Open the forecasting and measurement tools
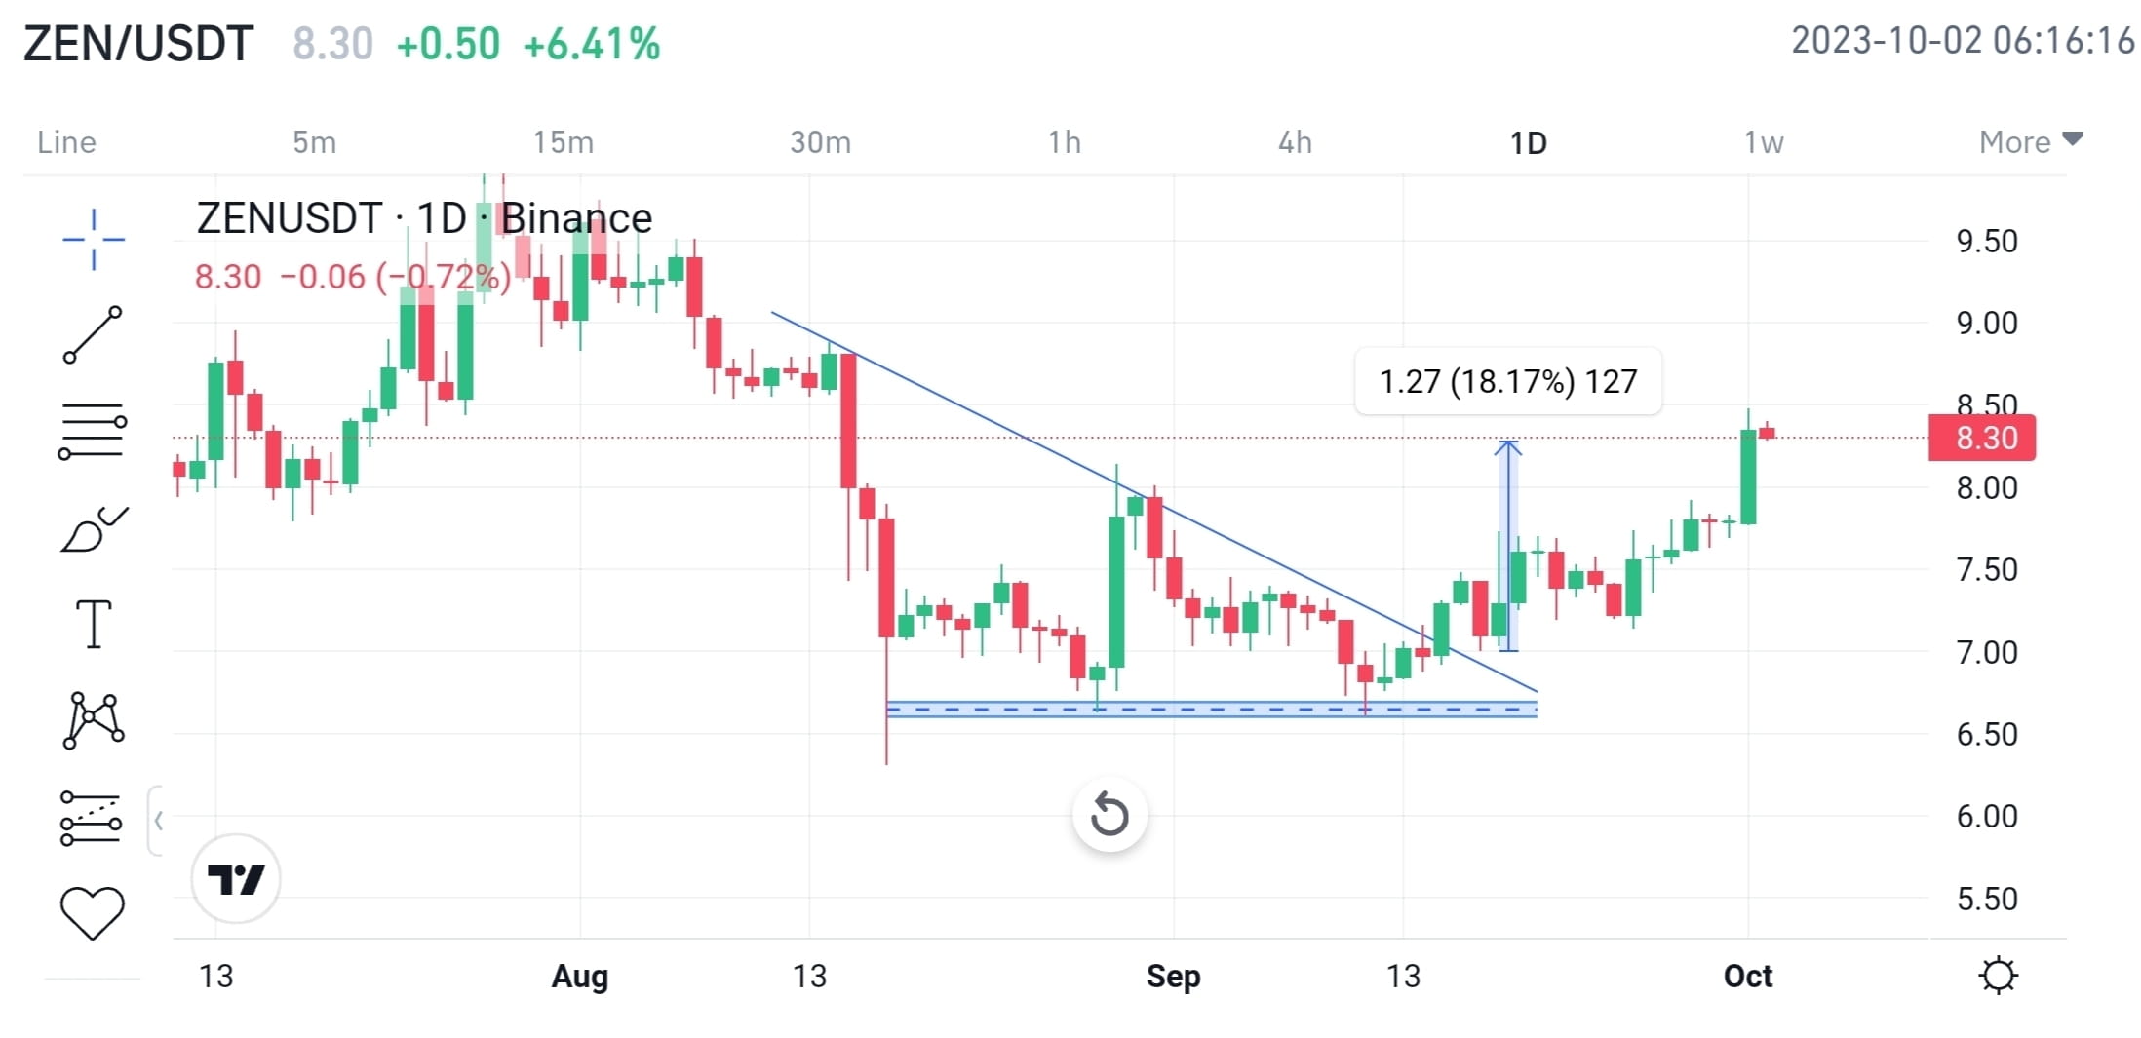This screenshot has height=1038, width=2141. coord(92,818)
